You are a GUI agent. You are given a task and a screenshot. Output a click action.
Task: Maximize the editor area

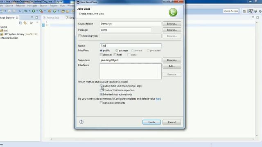(x=257, y=17)
